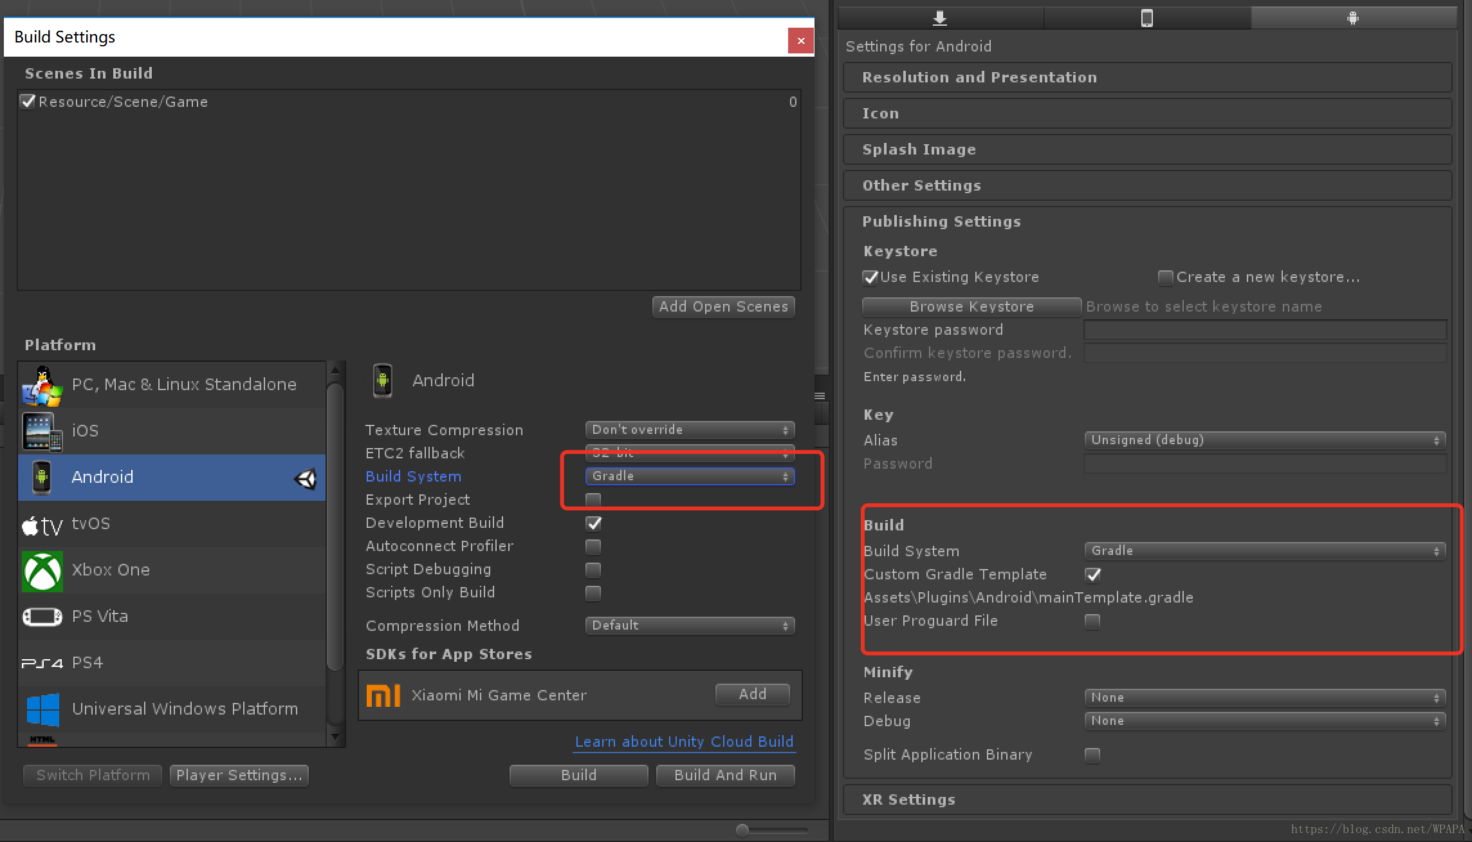Enable Script Debugging checkbox
This screenshot has height=842, width=1472.
pyautogui.click(x=593, y=570)
